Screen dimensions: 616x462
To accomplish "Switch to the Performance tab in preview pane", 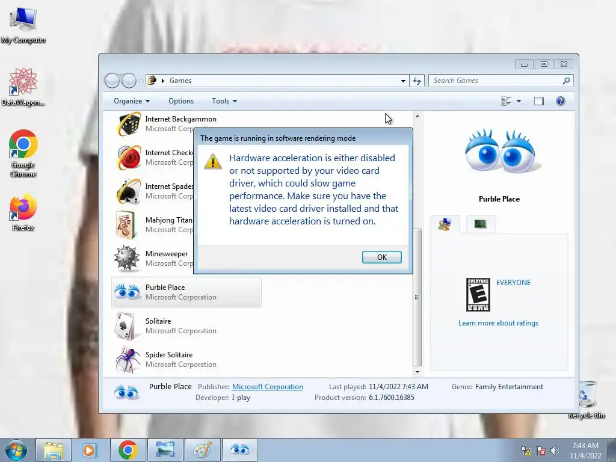I will click(481, 224).
